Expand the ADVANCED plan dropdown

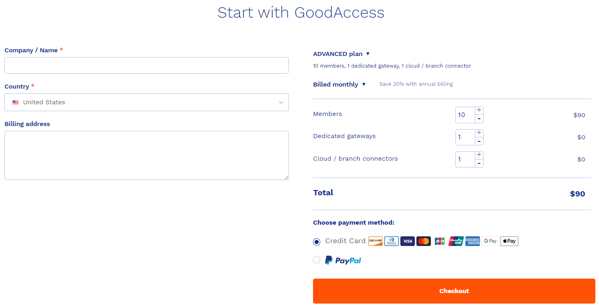(x=341, y=54)
